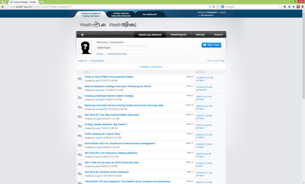Click the red add-on icon in browser toolbar
Image resolution: width=305 pixels, height=184 pixels.
coord(298,7)
